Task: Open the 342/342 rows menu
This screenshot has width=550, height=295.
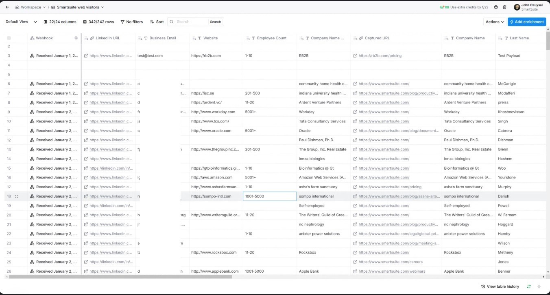Action: point(98,22)
